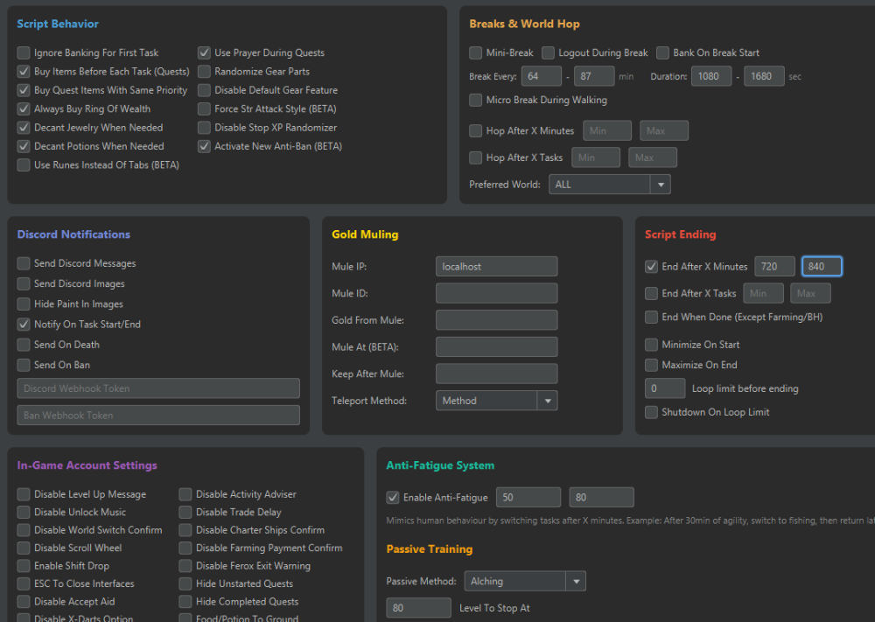
Task: Focus the Ban Webhook Token field
Action: [x=158, y=416]
